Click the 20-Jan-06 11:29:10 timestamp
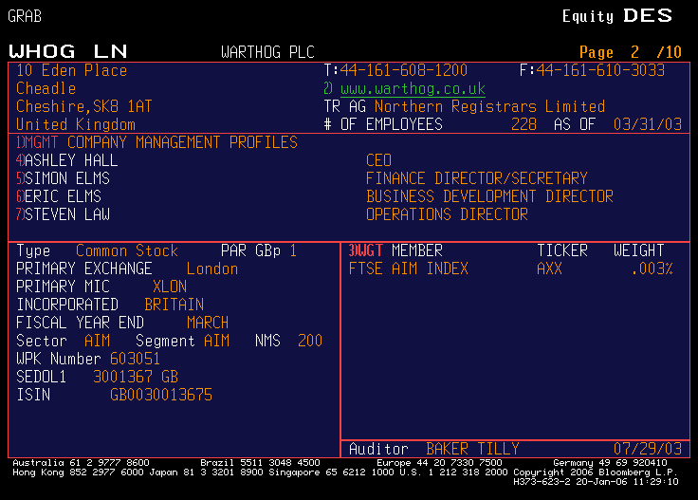This screenshot has height=500, width=698. click(x=627, y=482)
